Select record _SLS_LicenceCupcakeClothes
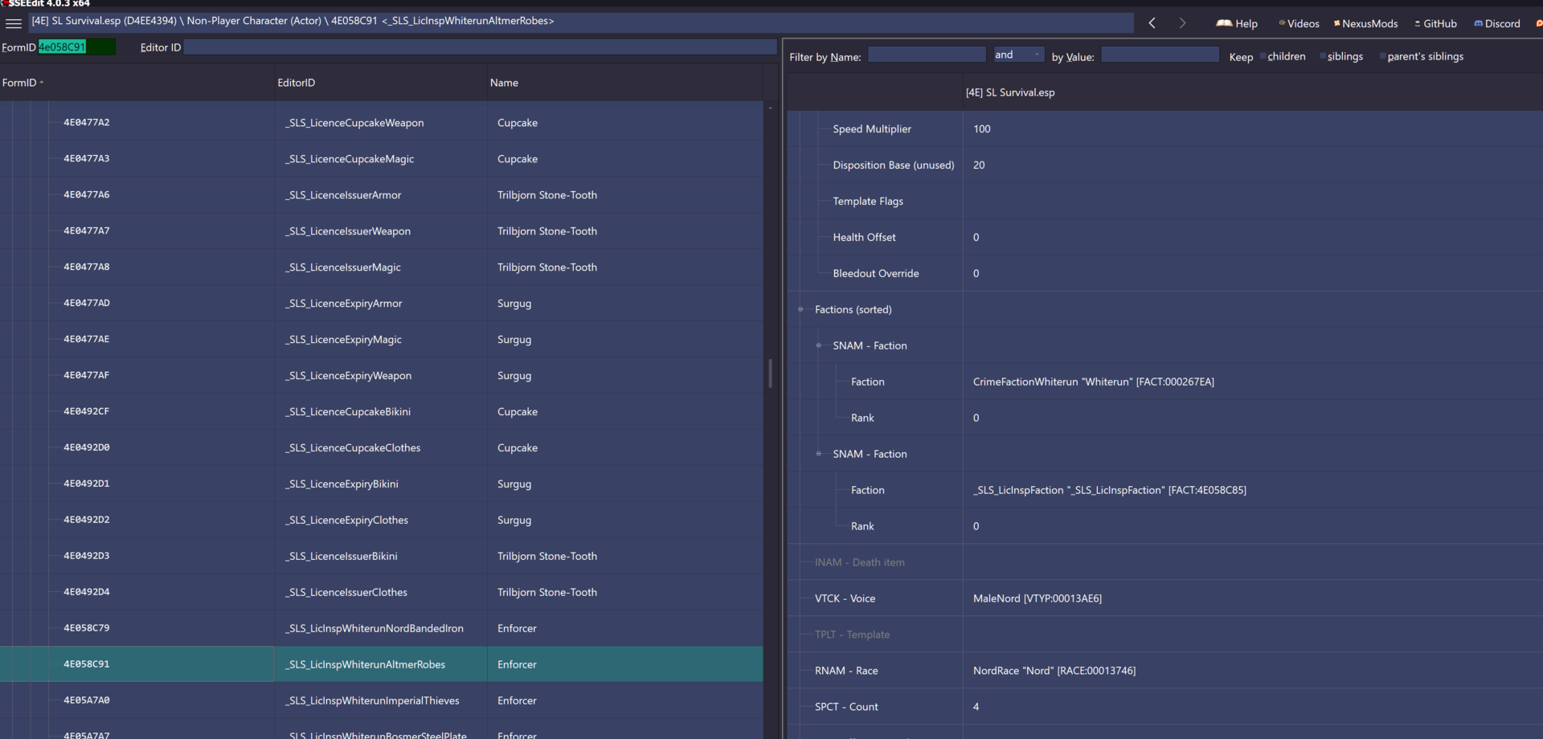 (382, 447)
